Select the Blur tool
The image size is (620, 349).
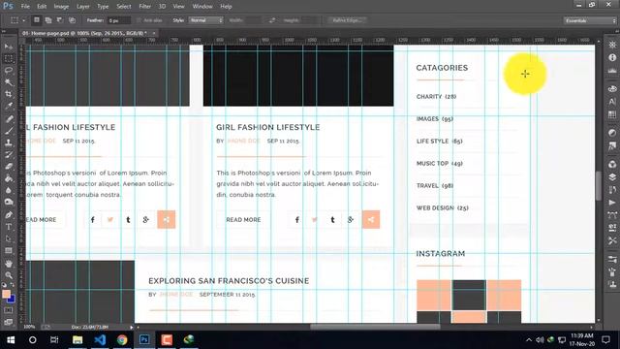pyautogui.click(x=9, y=190)
